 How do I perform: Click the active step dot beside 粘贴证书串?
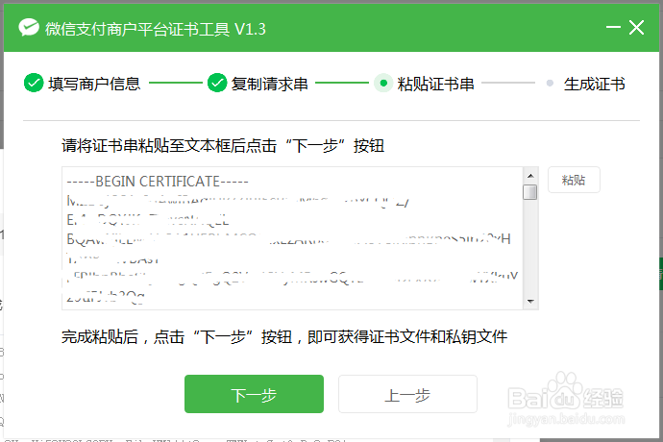point(383,83)
